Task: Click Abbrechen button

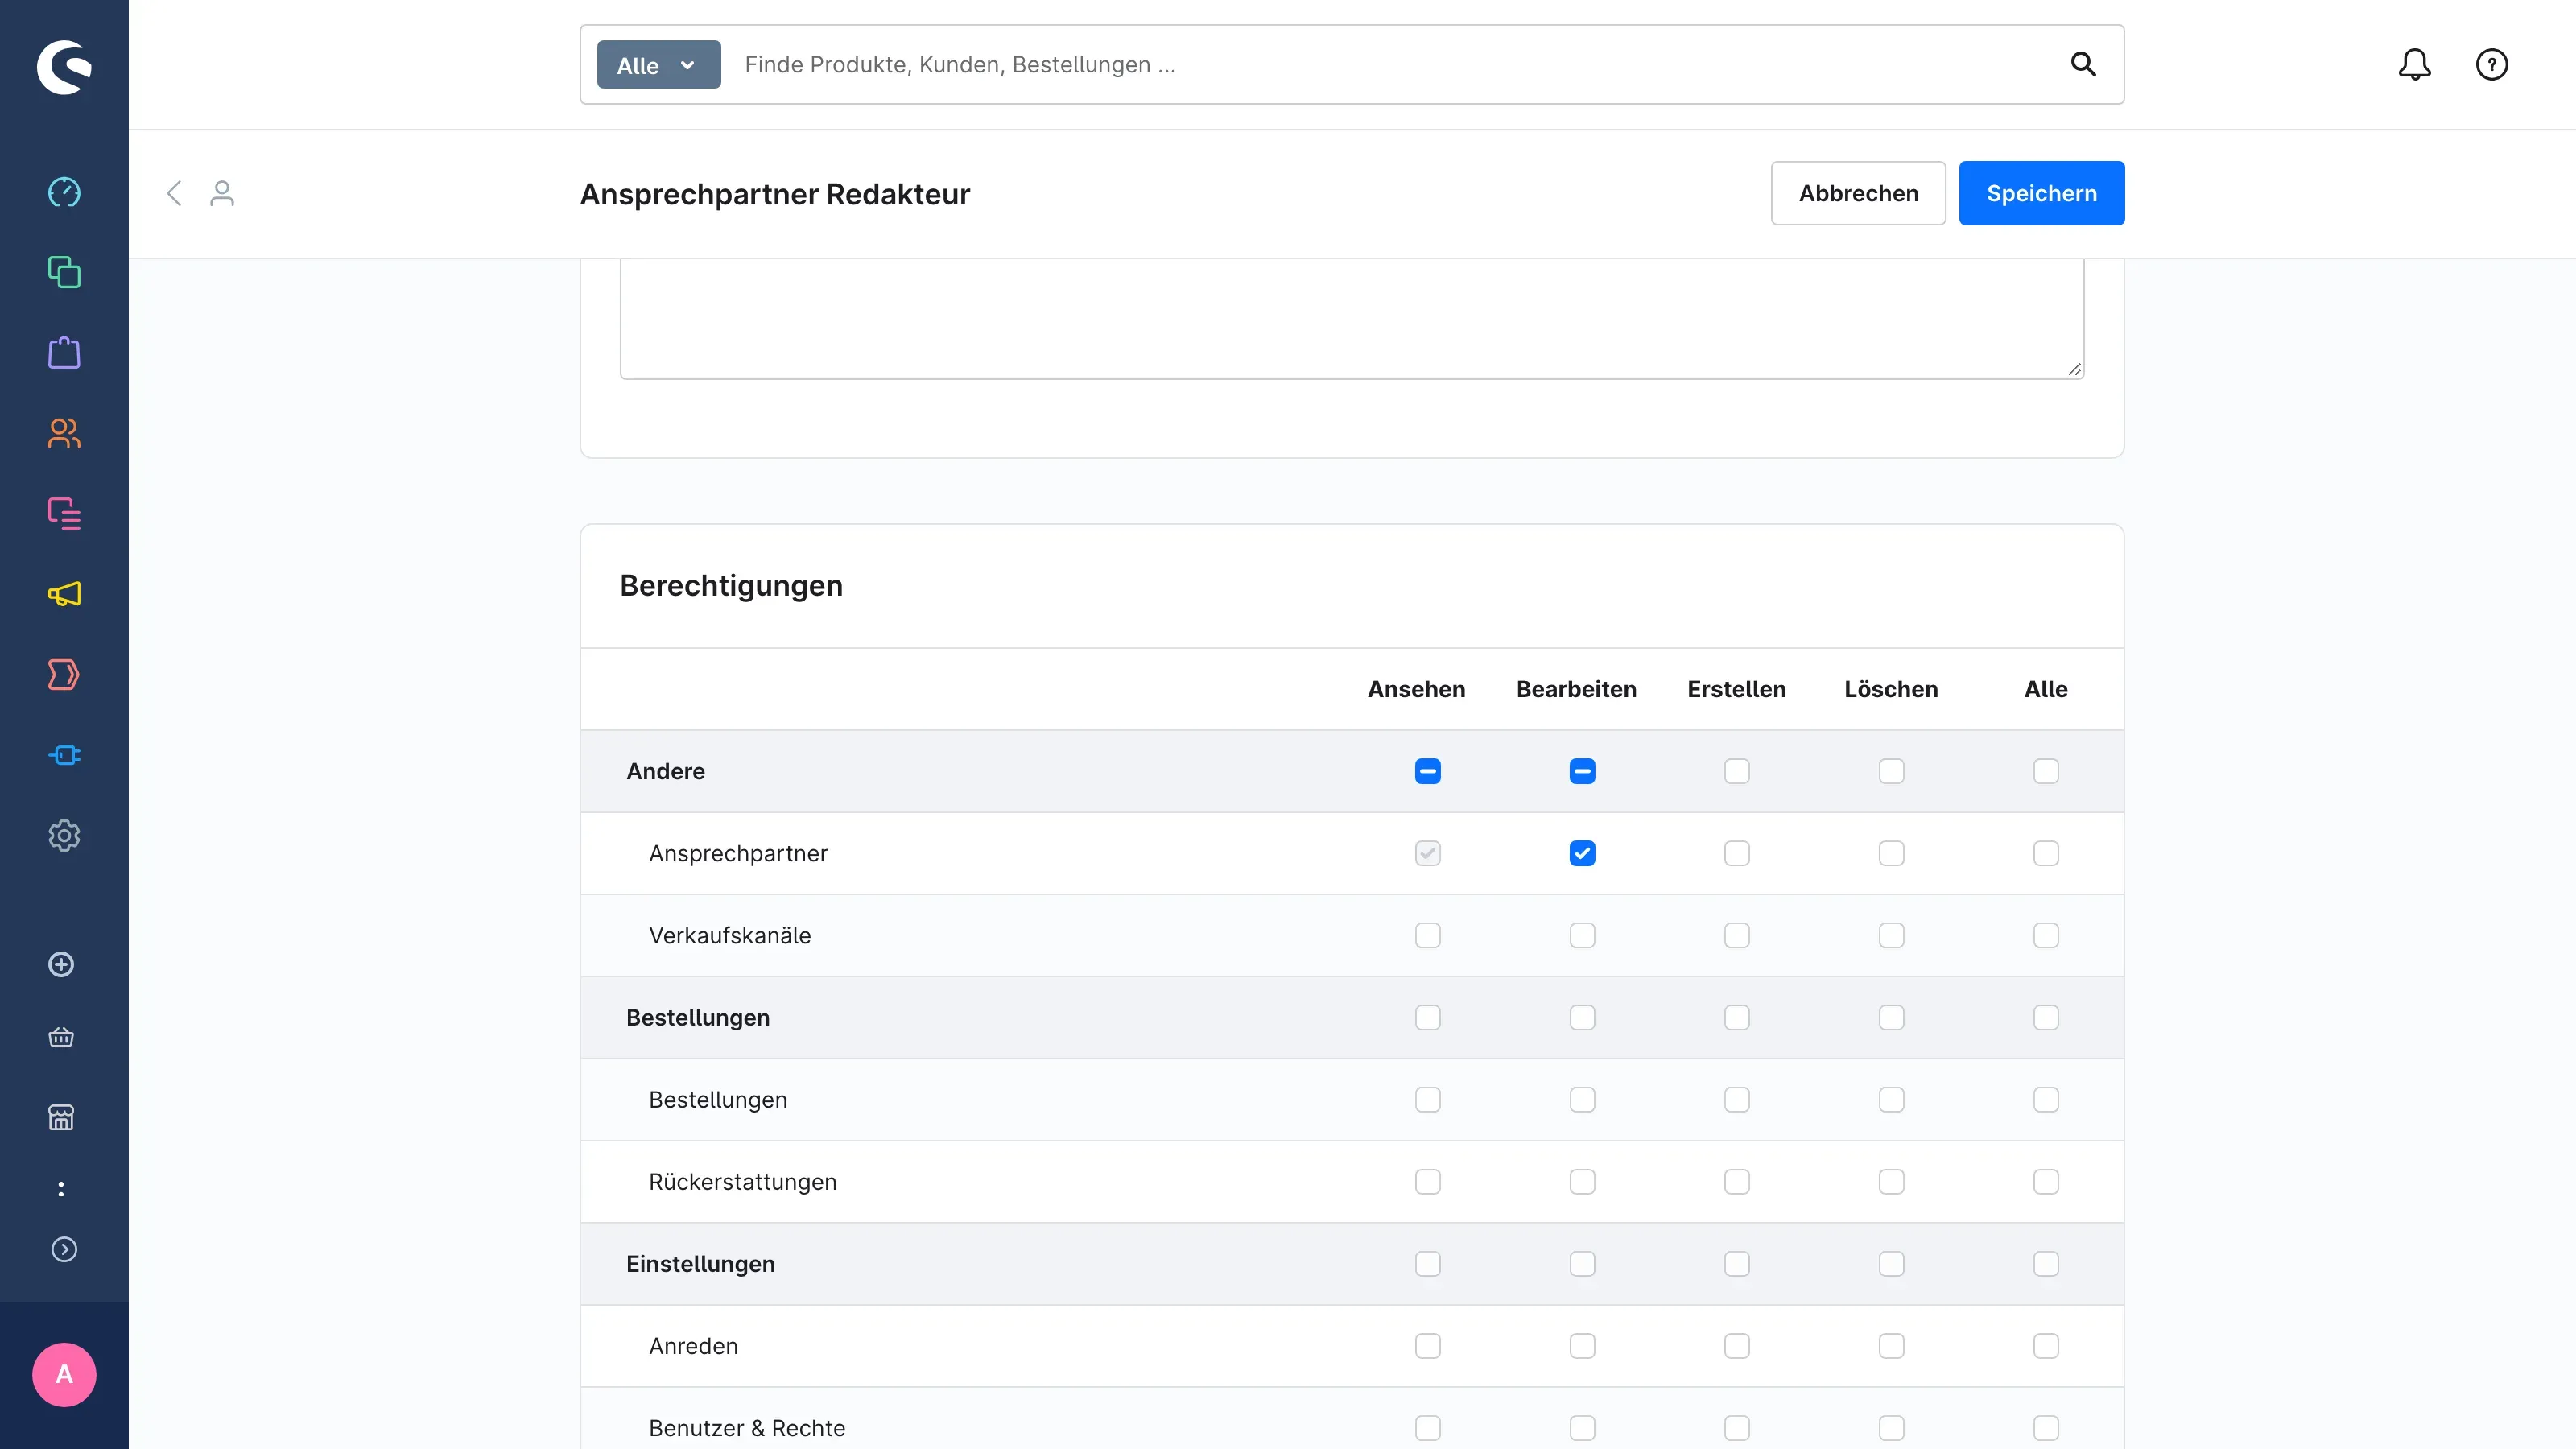Action: point(1858,193)
